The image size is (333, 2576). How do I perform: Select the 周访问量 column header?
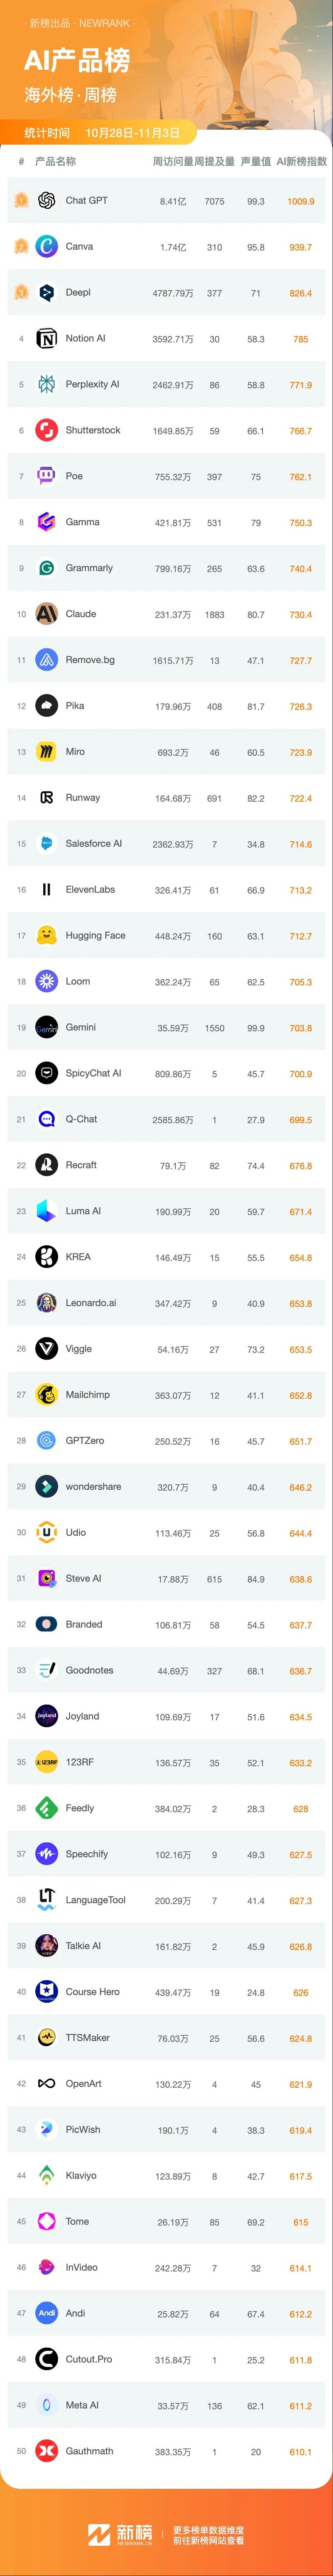point(172,161)
